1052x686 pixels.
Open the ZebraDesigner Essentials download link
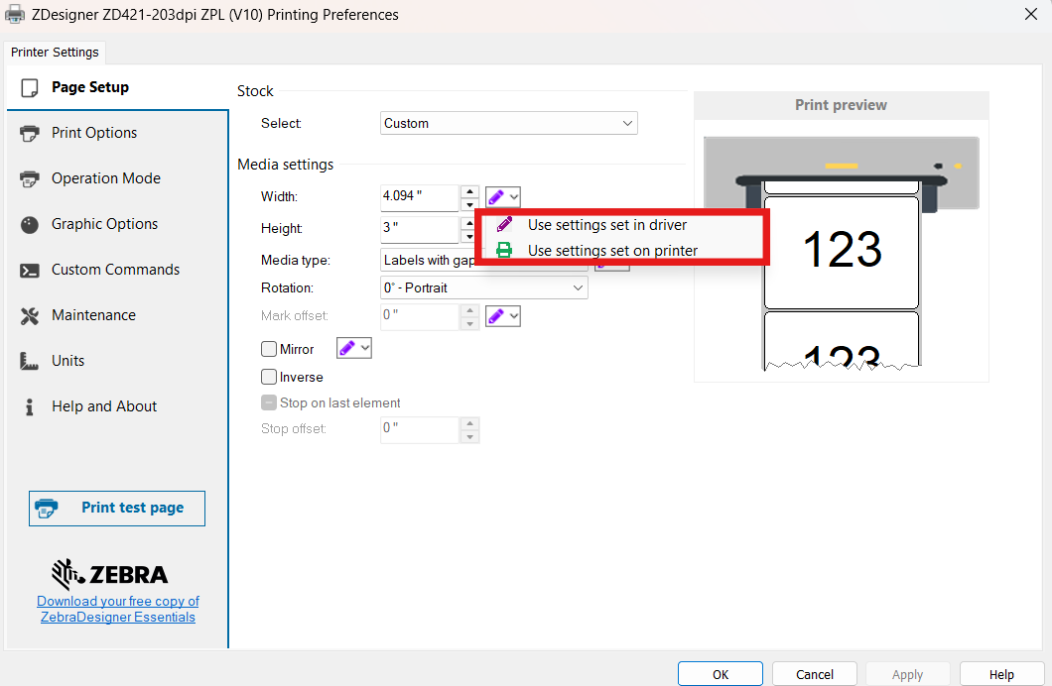118,609
